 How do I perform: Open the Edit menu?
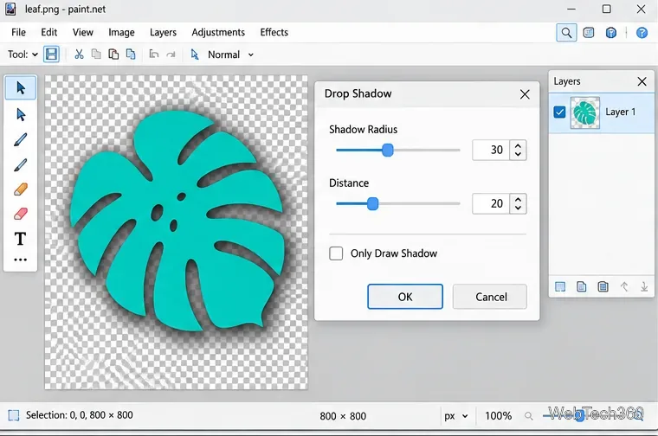(49, 32)
